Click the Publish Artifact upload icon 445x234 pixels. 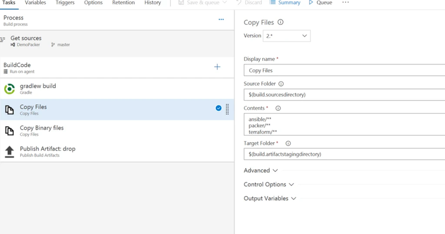(9, 152)
